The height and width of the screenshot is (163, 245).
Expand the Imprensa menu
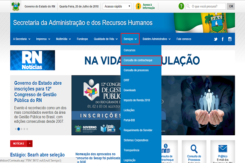coord(43,39)
